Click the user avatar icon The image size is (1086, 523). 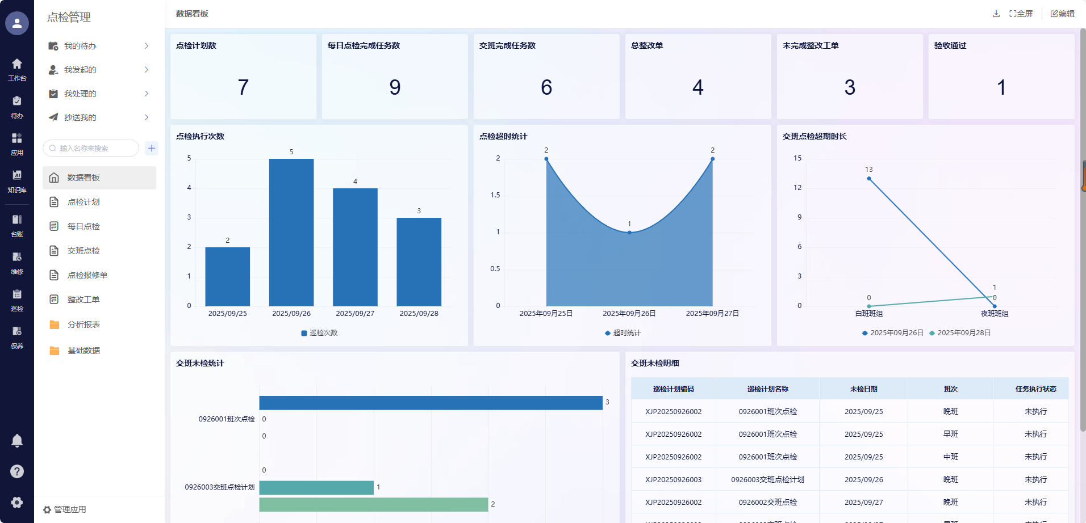[x=17, y=23]
